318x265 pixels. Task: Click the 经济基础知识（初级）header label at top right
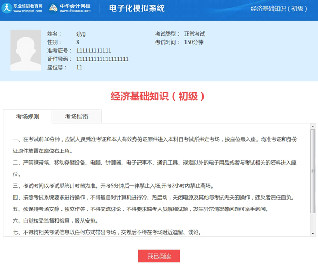(279, 8)
